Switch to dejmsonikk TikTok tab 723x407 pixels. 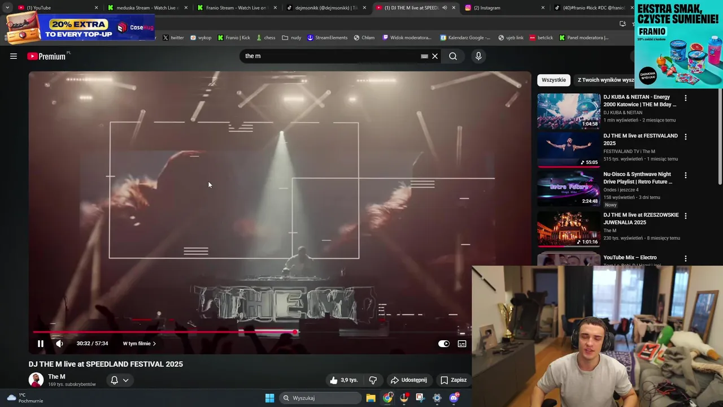point(326,8)
